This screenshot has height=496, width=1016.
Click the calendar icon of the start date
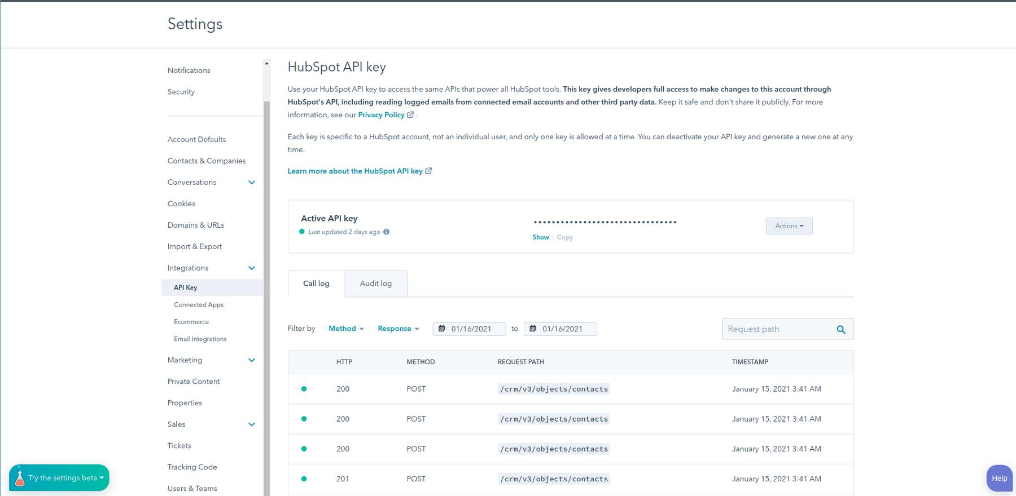point(442,329)
